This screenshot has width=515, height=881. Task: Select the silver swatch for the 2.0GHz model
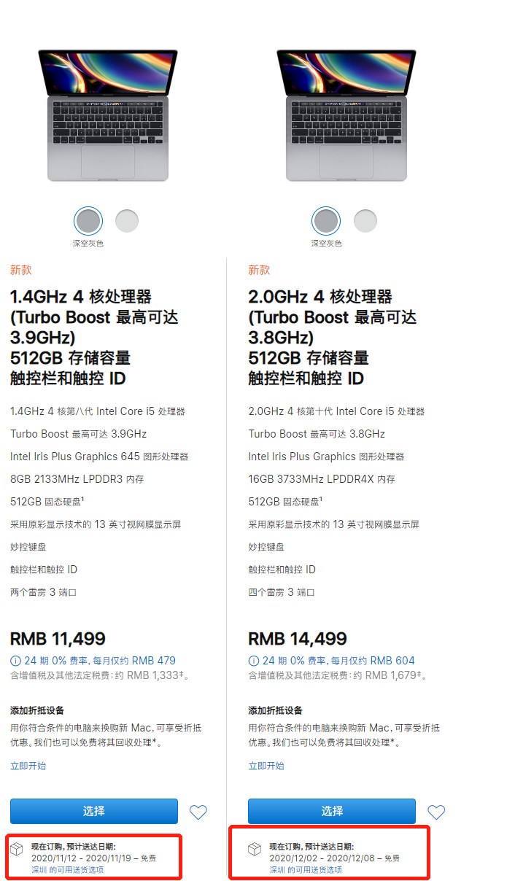[365, 220]
